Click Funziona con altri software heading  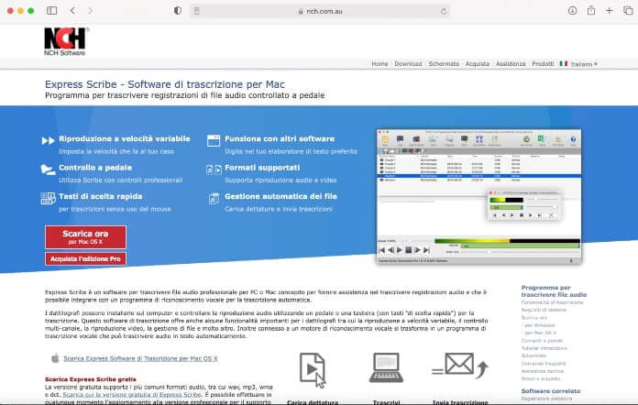coord(280,138)
